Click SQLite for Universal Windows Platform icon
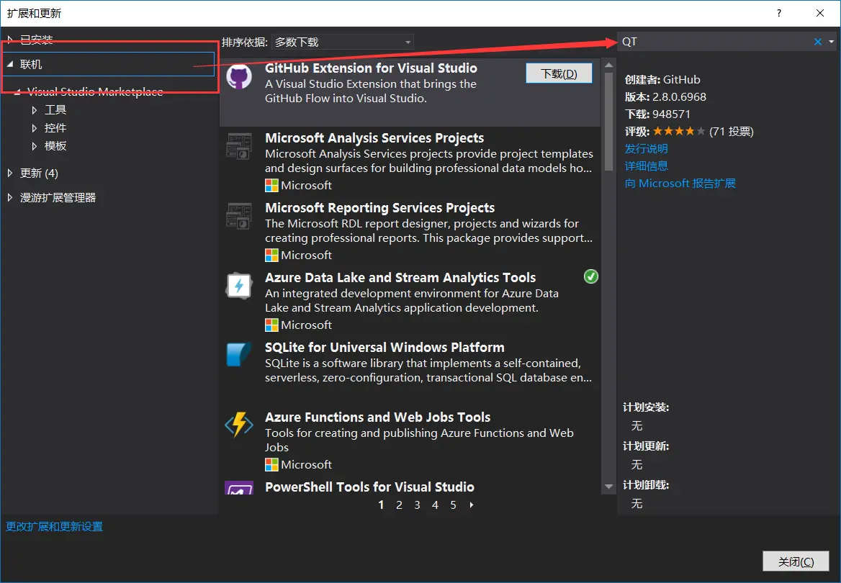This screenshot has height=583, width=841. pos(238,355)
